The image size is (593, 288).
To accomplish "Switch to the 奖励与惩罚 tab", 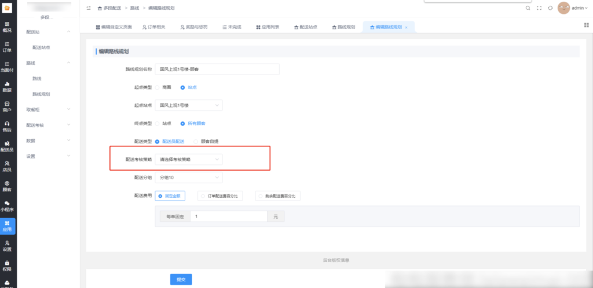I will click(193, 27).
